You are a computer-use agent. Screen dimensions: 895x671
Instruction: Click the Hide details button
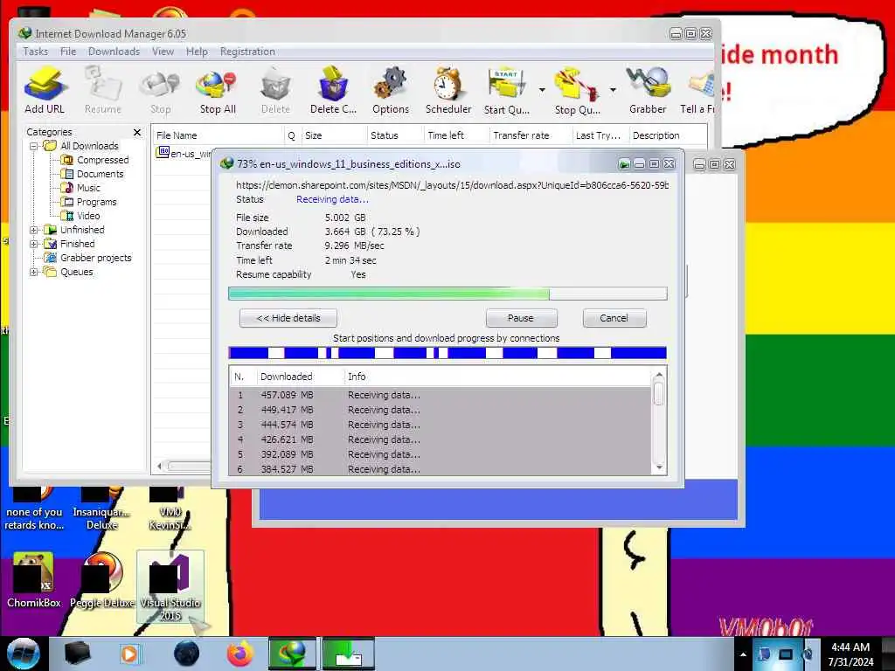(x=288, y=318)
